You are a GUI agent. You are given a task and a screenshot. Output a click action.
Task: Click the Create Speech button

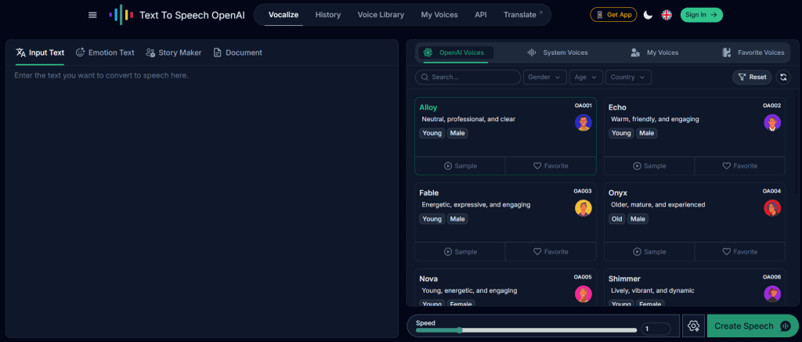[x=753, y=326]
